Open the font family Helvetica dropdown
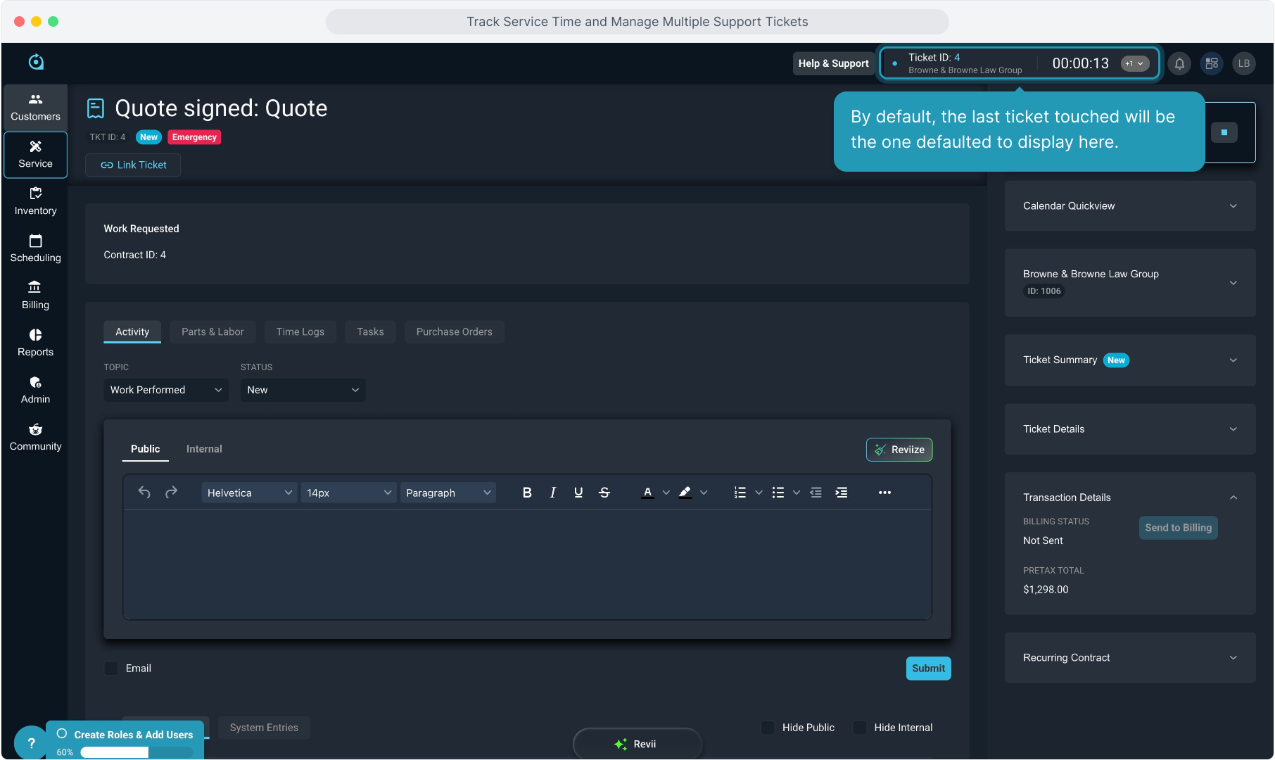This screenshot has width=1275, height=760. tap(249, 493)
